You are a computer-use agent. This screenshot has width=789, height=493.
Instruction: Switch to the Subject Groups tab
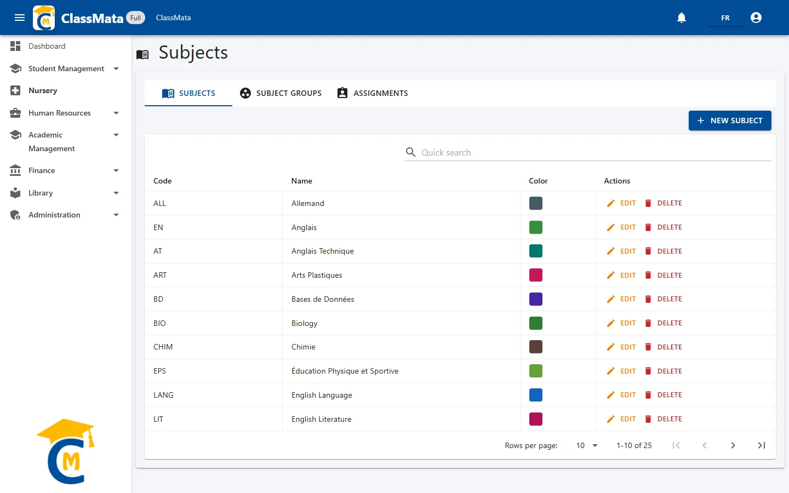[281, 93]
